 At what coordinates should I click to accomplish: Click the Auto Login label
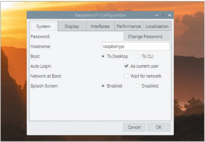tap(41, 66)
